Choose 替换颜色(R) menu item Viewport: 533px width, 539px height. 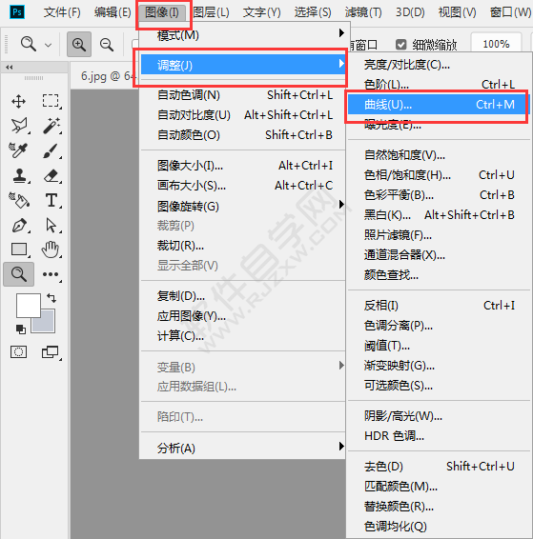coord(439,506)
